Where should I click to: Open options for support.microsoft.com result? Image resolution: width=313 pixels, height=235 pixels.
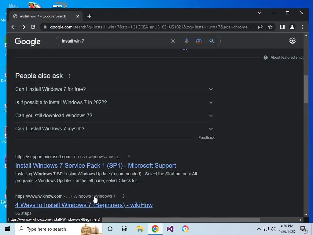pos(129,157)
